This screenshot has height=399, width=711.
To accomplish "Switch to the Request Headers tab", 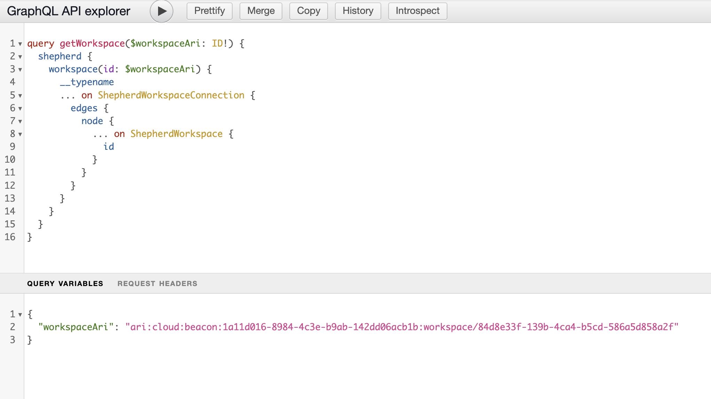I will 157,283.
